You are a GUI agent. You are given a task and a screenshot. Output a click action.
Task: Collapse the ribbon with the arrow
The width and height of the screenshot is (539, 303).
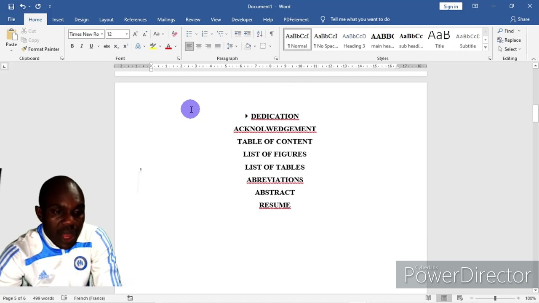(x=534, y=58)
